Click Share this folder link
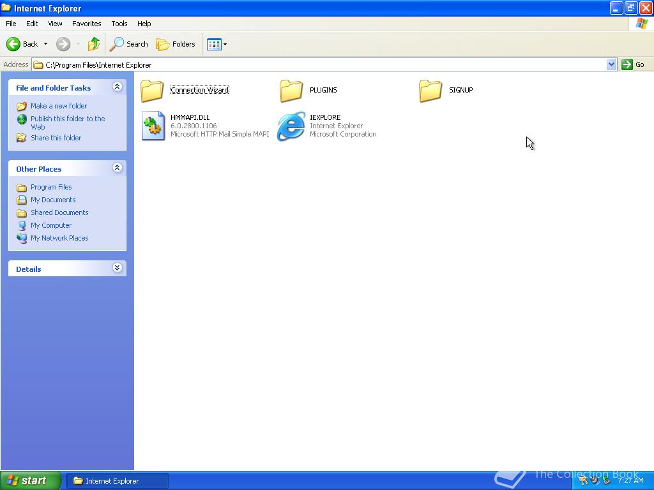 click(x=56, y=138)
